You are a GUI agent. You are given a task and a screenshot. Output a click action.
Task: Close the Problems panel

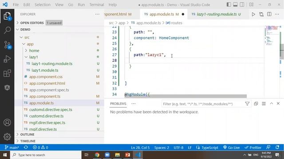[x=278, y=103]
